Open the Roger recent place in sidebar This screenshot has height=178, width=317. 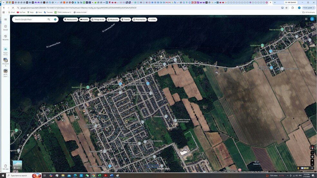(x=5, y=51)
